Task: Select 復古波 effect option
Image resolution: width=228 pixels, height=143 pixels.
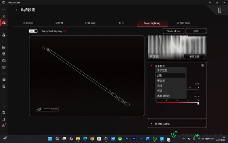Action: (x=171, y=81)
